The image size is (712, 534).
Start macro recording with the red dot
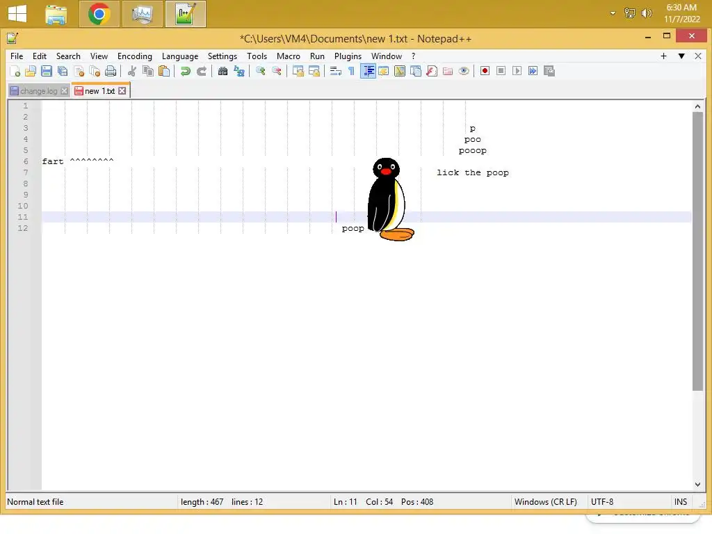[485, 72]
